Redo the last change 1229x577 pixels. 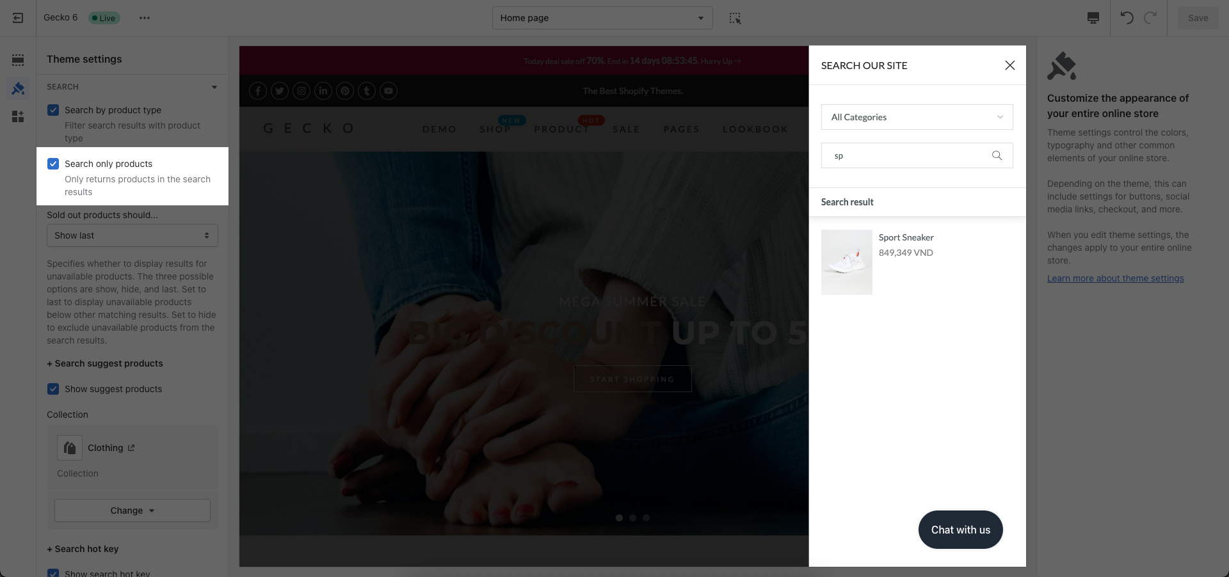pos(1150,18)
